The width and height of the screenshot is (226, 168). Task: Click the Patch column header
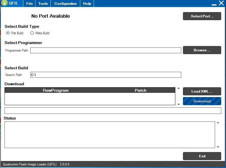[140, 90]
